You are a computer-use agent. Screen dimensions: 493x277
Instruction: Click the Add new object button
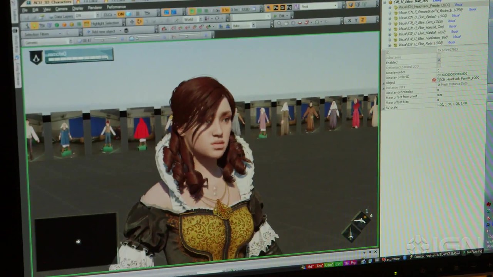click(x=103, y=32)
